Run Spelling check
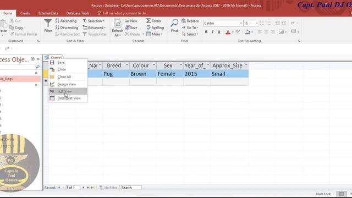This screenshot has width=352, height=198. (155, 28)
